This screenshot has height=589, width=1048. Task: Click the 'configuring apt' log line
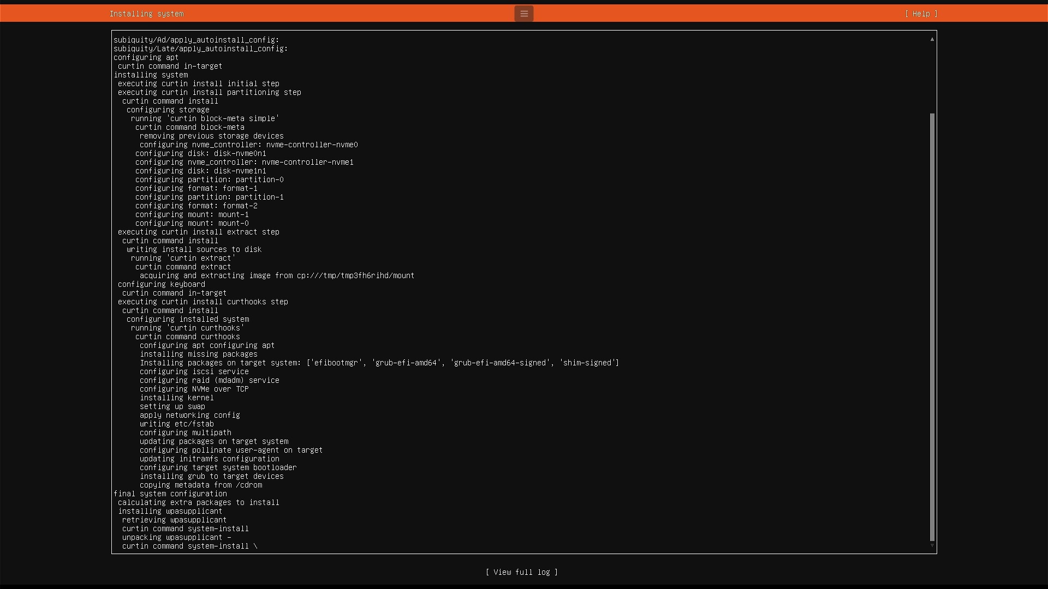[146, 57]
